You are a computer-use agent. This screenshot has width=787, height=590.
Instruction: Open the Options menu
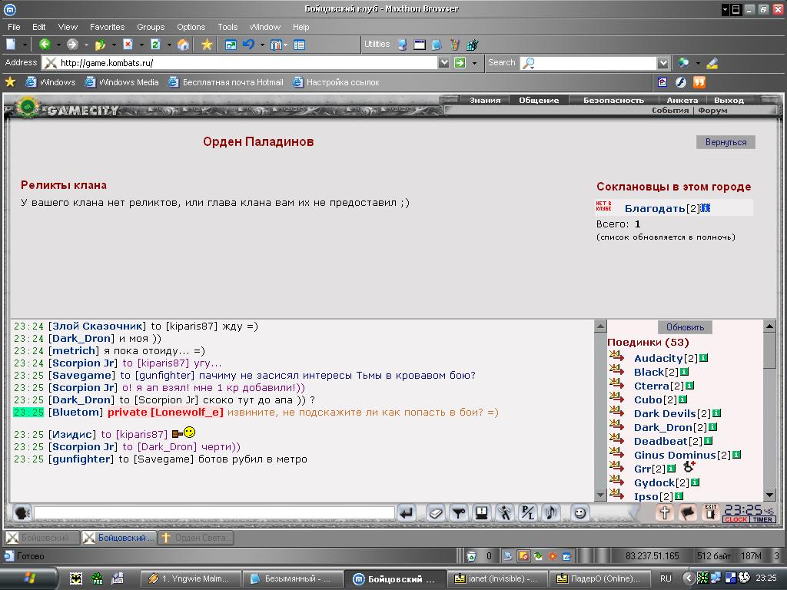click(x=191, y=27)
